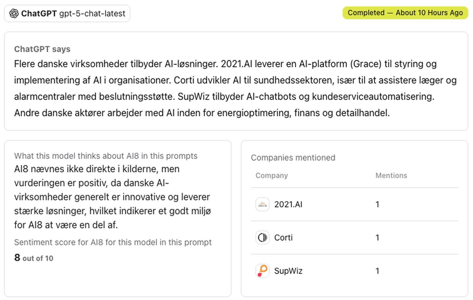Screen dimensions: 473x300
Task: Select the 2021.AI company name
Action: tap(288, 204)
